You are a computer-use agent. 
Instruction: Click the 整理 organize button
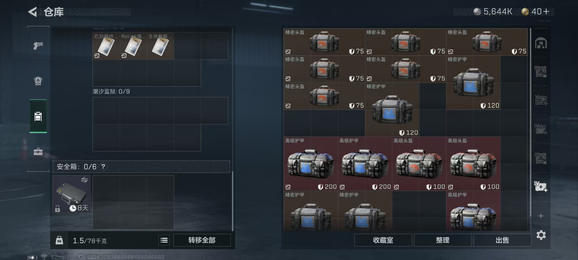(x=443, y=240)
